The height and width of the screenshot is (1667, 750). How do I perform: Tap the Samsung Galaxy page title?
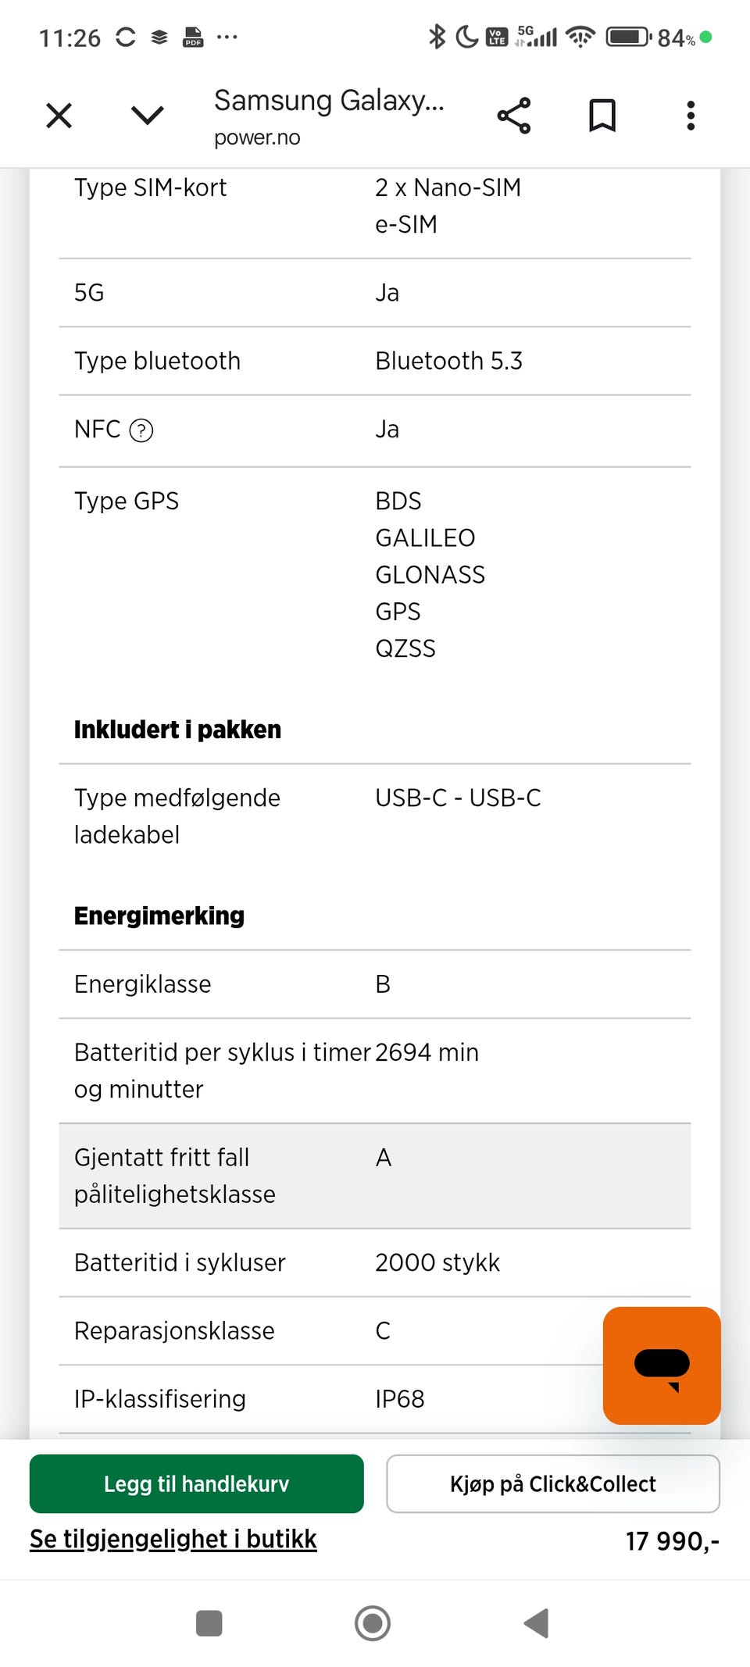(x=329, y=102)
